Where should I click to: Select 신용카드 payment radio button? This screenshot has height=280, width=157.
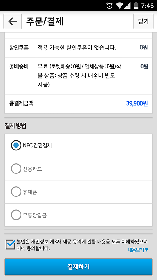[x=16, y=169]
